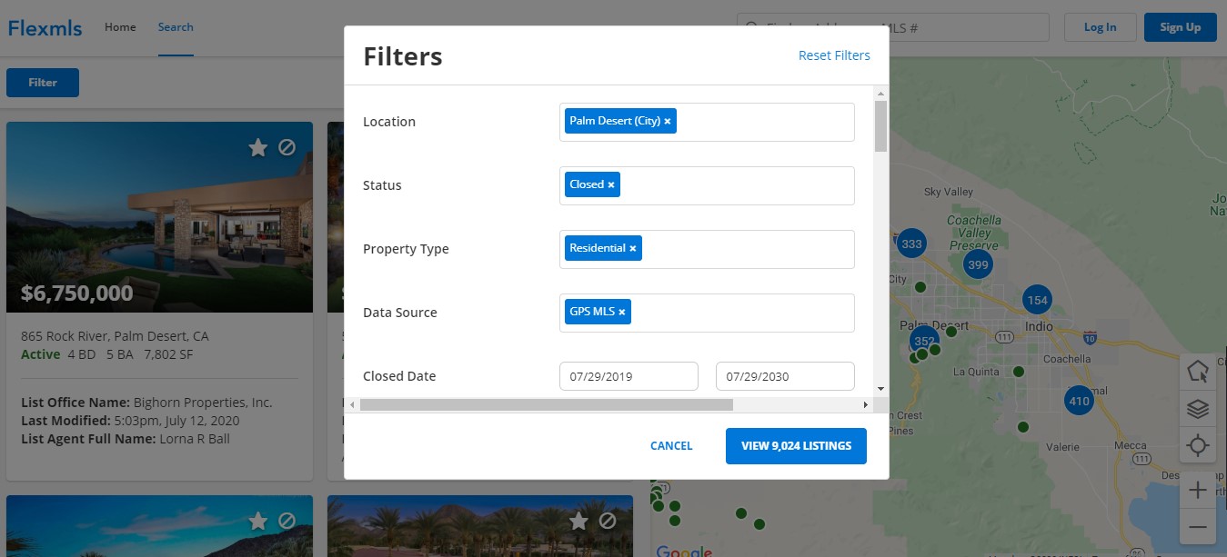Viewport: 1227px width, 557px height.
Task: Hide the 865 Rock River listing
Action: click(x=287, y=147)
